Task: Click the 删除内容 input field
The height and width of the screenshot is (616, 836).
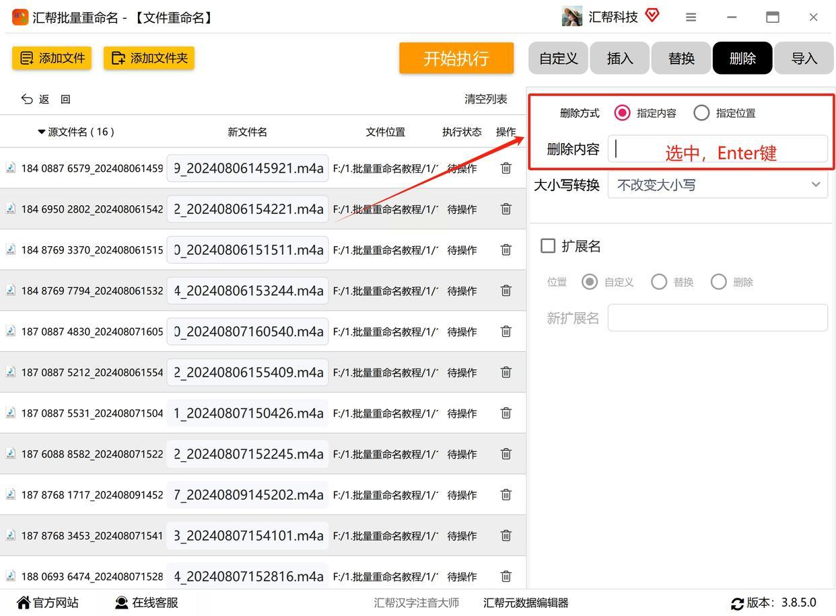Action: click(718, 149)
